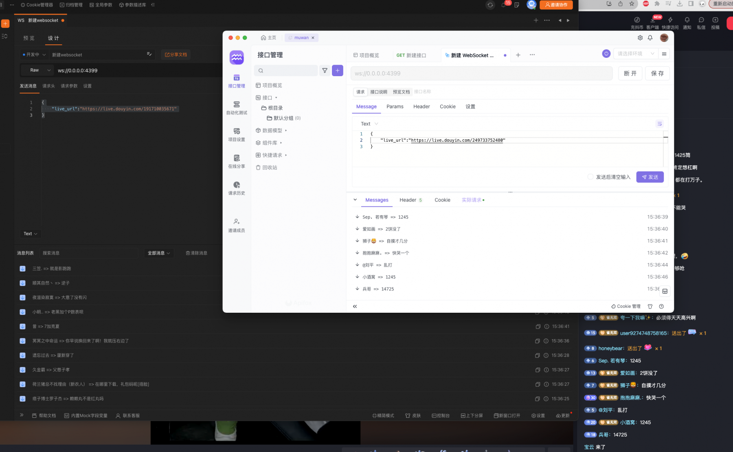Image resolution: width=733 pixels, height=452 pixels.
Task: Open the 开发中 status dropdown
Action: [35, 55]
